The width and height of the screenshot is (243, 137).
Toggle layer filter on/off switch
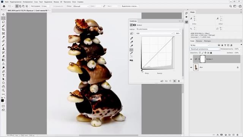tap(241, 45)
